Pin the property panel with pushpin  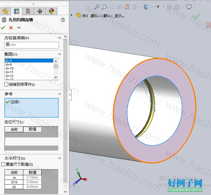tap(18, 28)
